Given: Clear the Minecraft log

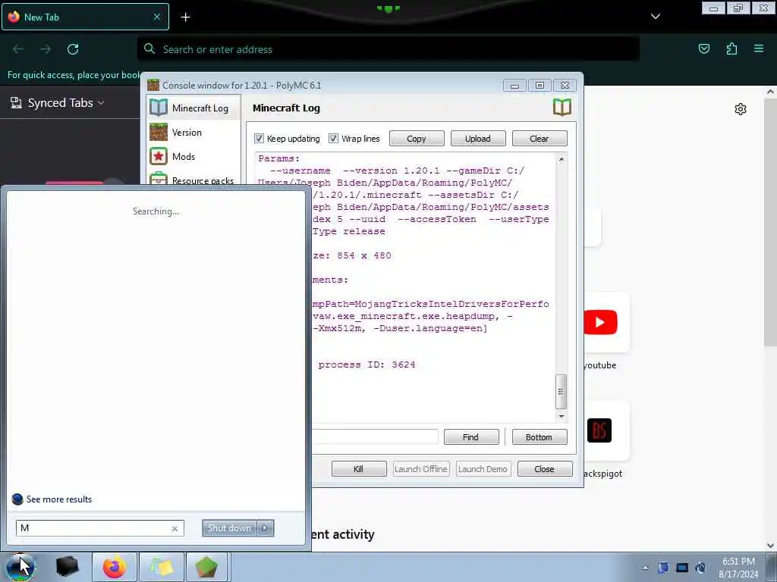Looking at the screenshot, I should (539, 139).
